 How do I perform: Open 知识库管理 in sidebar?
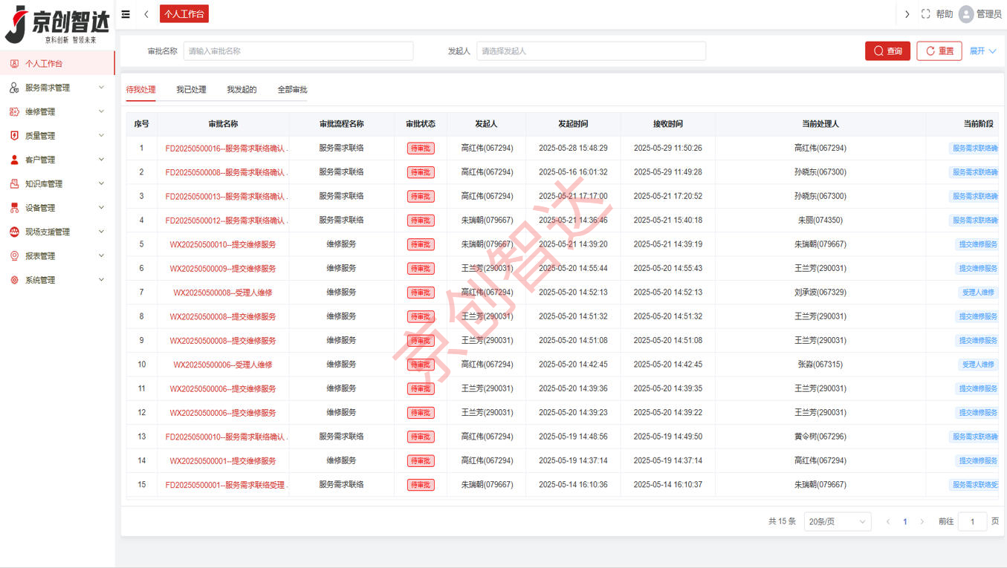click(44, 184)
